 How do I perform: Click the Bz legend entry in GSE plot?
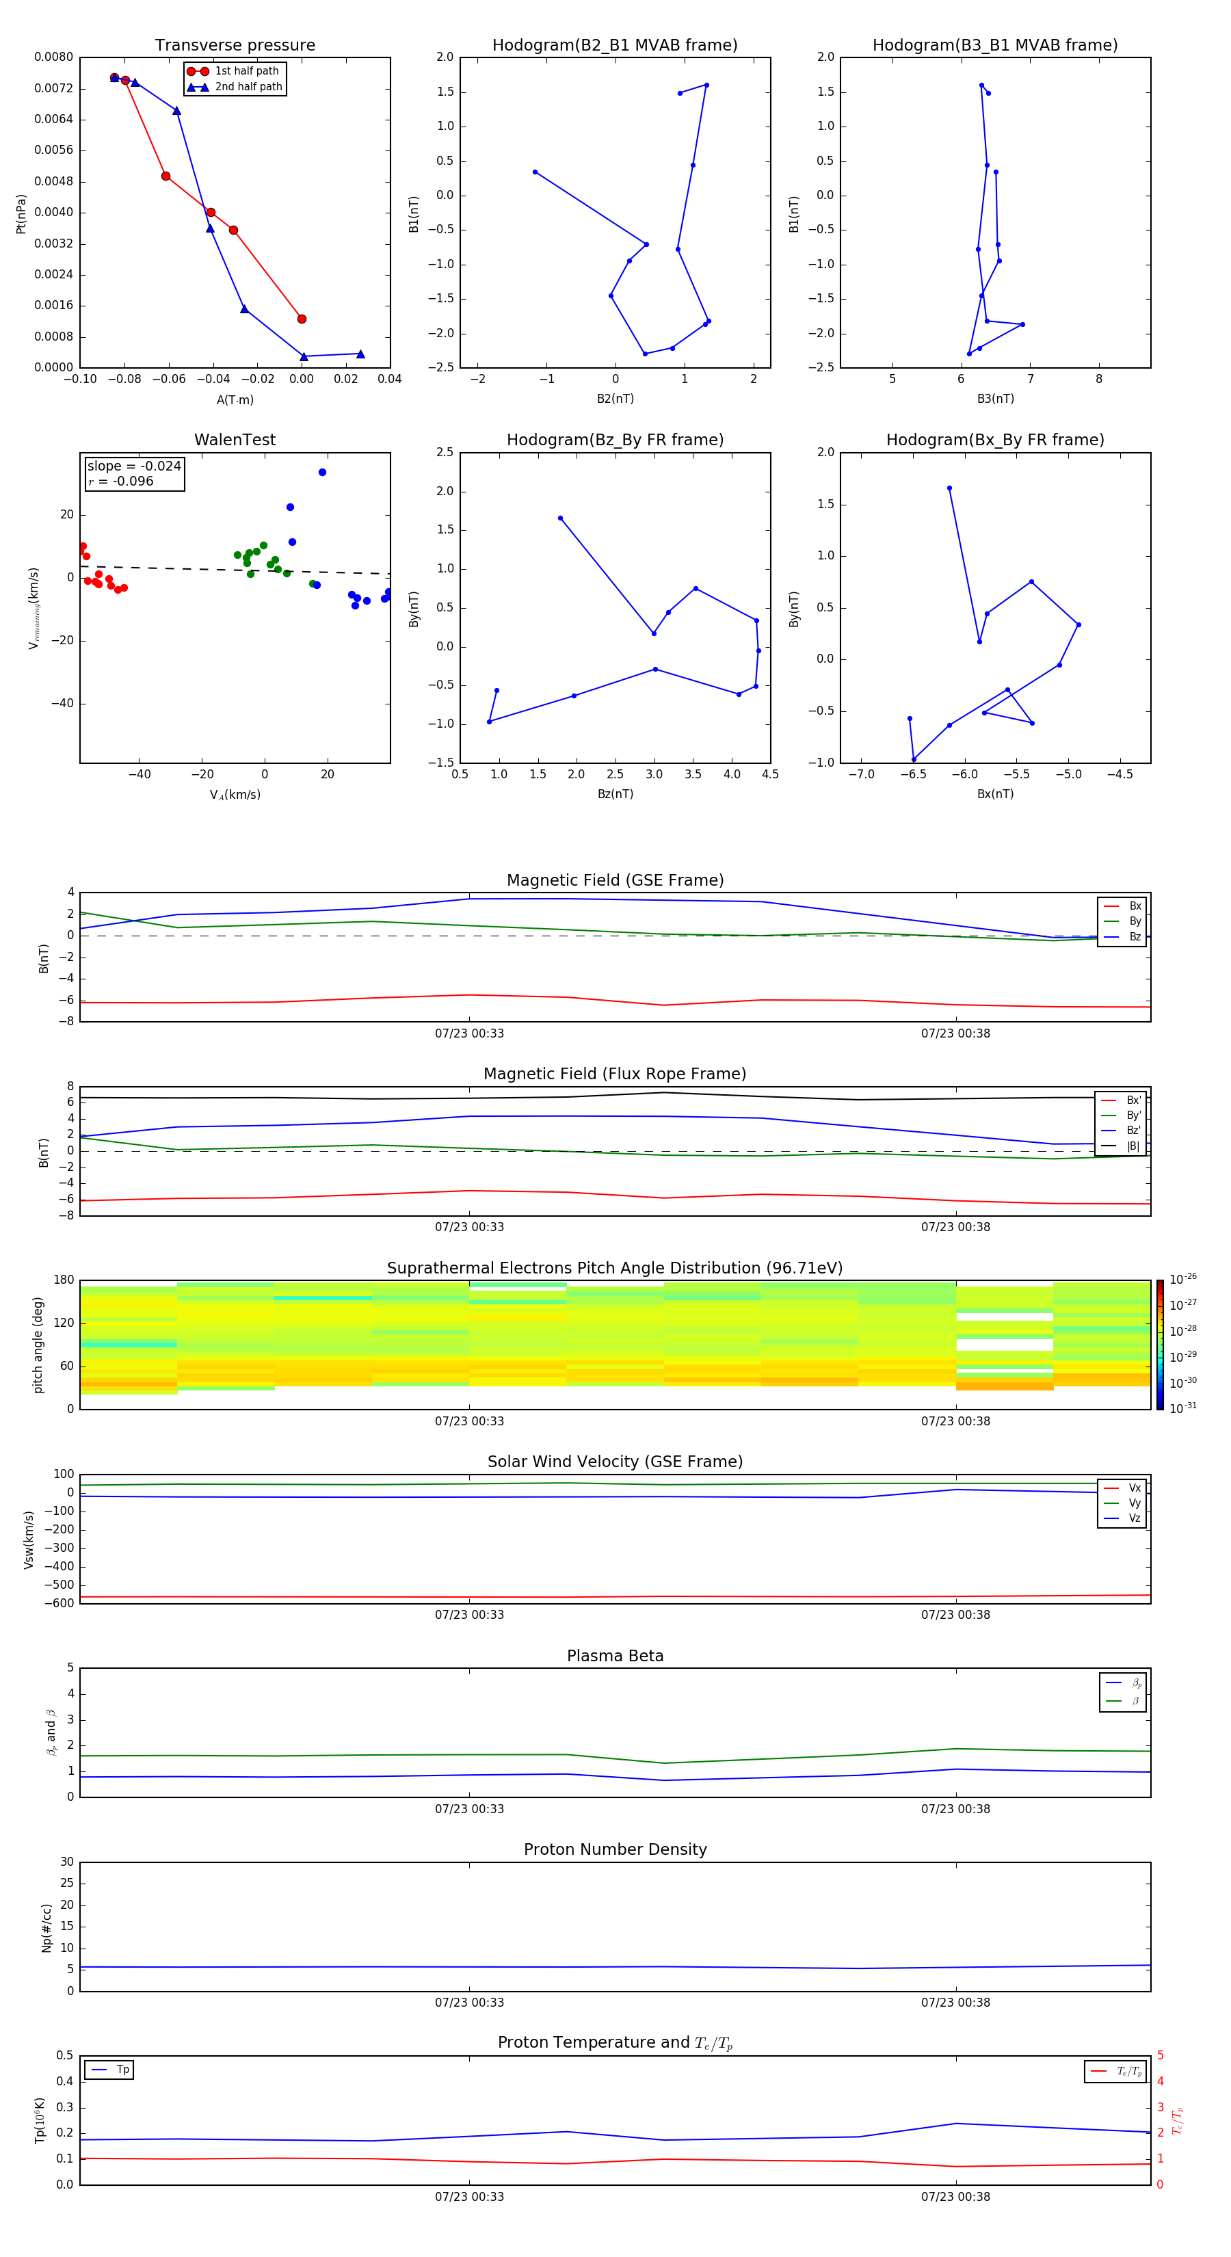(x=1122, y=936)
